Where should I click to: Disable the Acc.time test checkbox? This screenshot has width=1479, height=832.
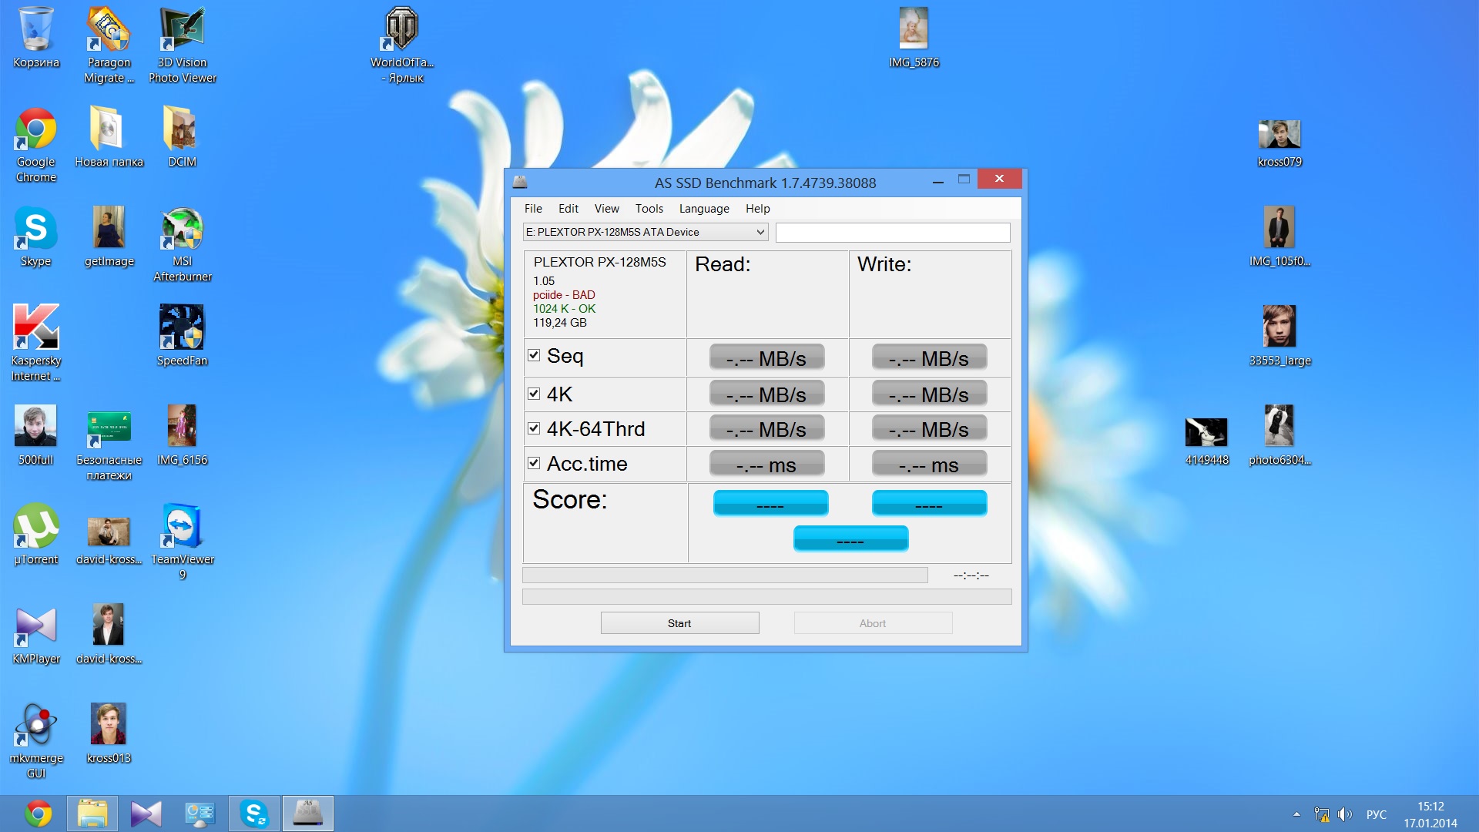point(534,463)
